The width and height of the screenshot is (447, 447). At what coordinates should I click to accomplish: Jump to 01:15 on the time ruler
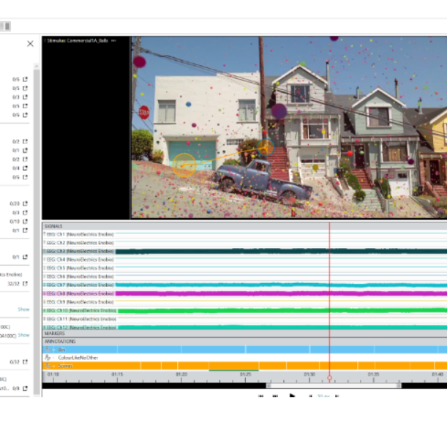click(x=117, y=375)
